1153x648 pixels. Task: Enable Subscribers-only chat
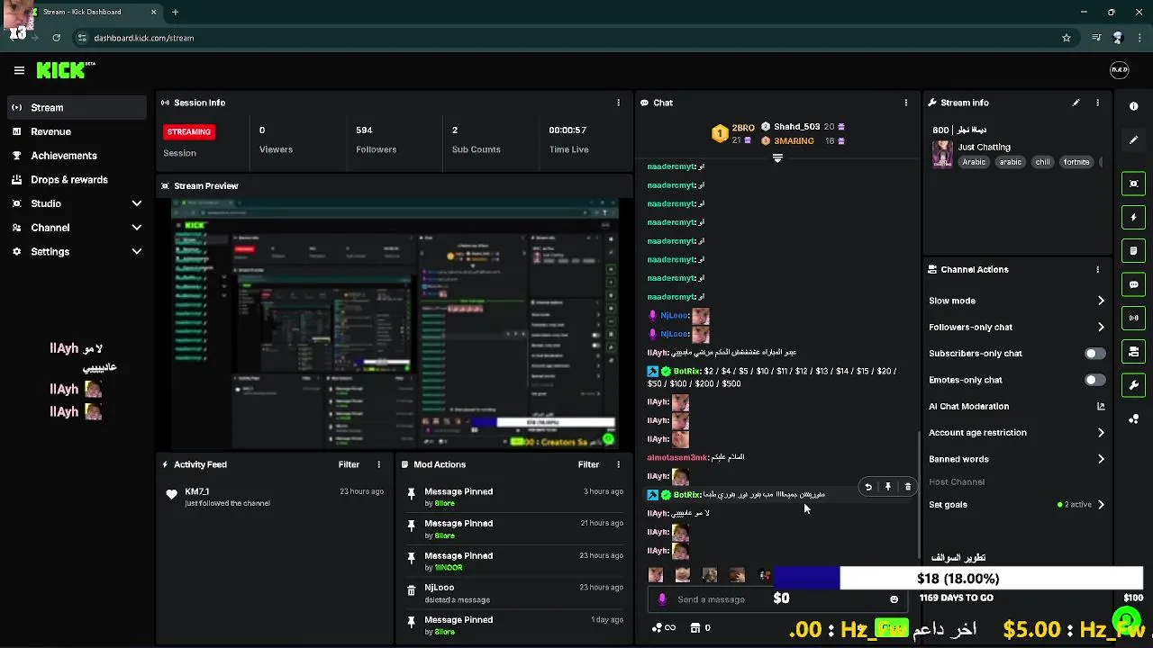(x=1094, y=354)
